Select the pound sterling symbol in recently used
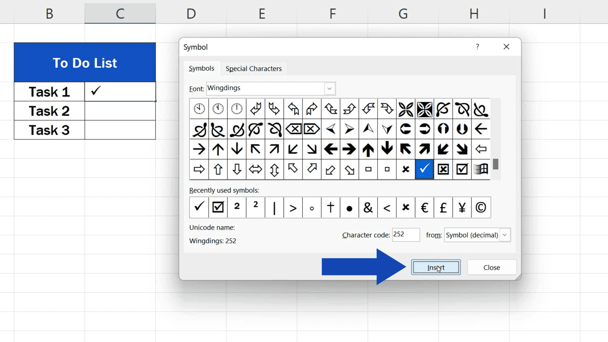Screen dimensions: 608x342 443,208
